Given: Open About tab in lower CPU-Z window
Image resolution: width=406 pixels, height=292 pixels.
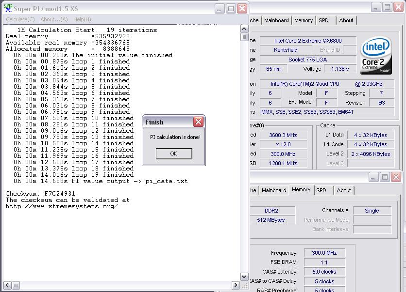Looking at the screenshot, I should (x=344, y=190).
